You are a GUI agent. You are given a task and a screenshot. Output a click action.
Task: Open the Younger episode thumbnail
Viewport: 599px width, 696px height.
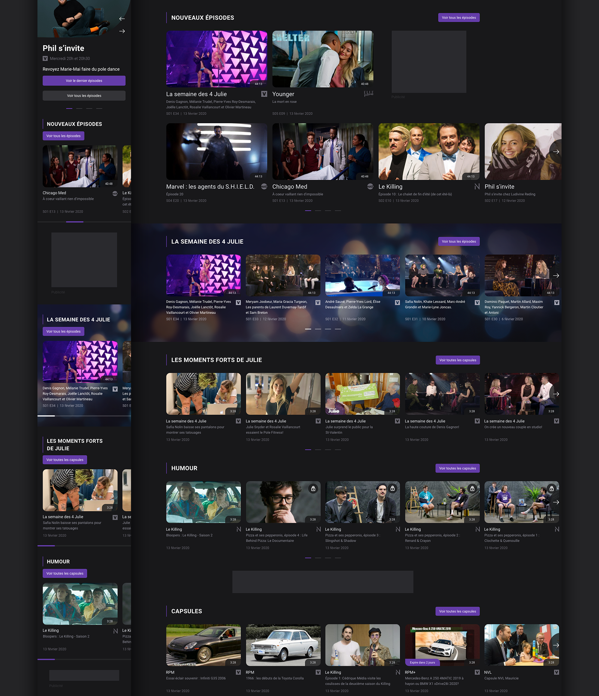pos(323,59)
